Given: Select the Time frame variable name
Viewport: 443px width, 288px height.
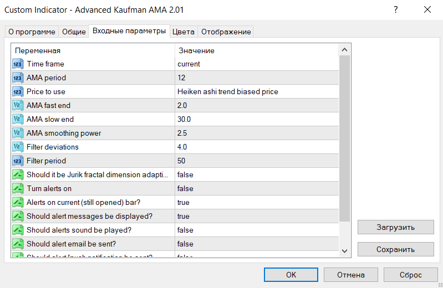Looking at the screenshot, I should point(45,64).
